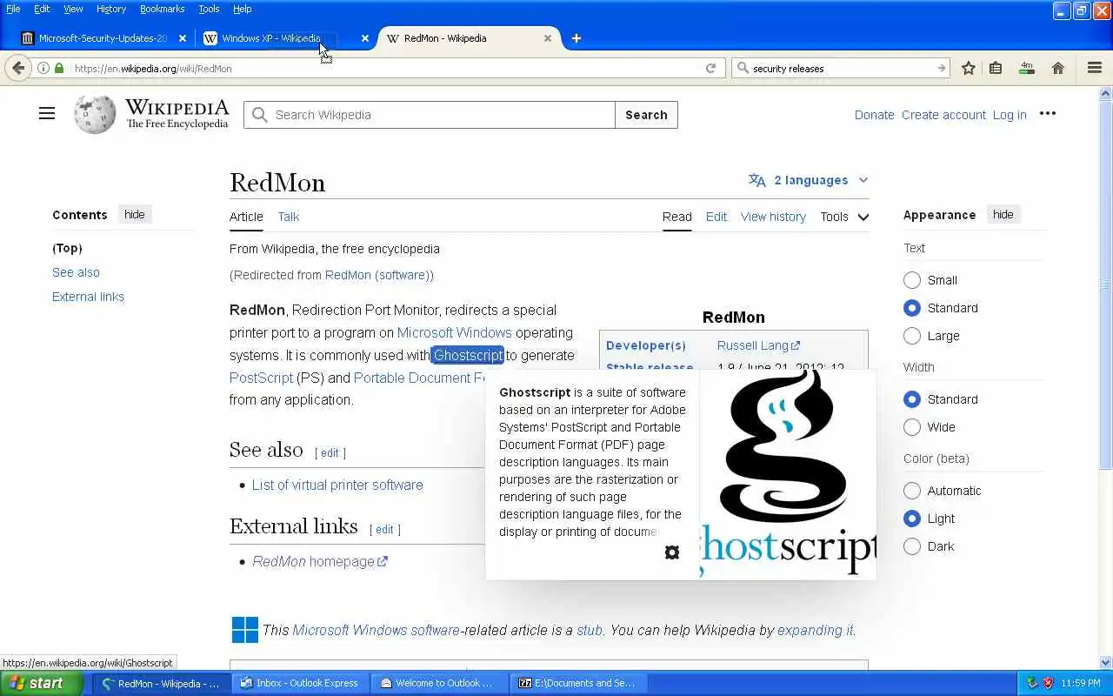Open the Wikipedia main menu hamburger icon
The image size is (1113, 696).
point(47,114)
